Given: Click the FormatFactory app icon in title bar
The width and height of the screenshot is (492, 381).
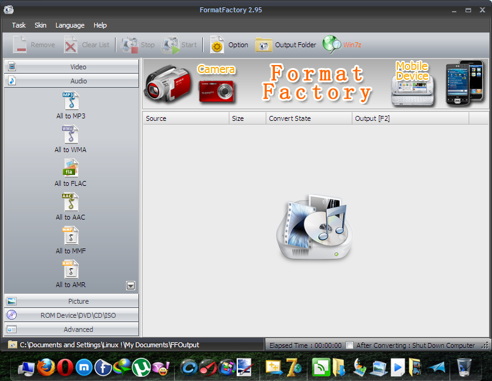Looking at the screenshot, I should (x=9, y=10).
